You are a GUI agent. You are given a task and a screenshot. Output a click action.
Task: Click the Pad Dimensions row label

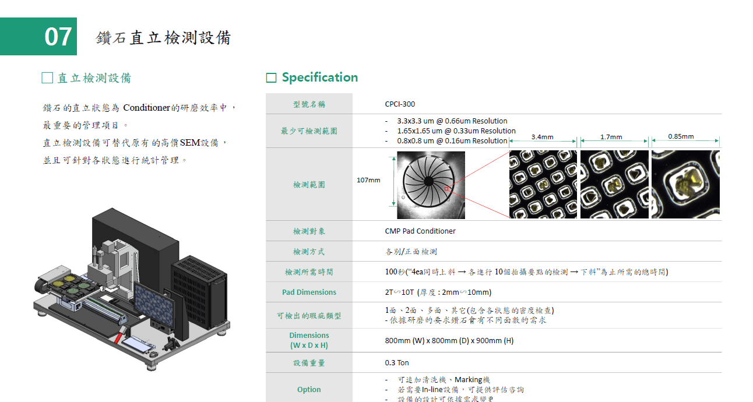(x=309, y=292)
